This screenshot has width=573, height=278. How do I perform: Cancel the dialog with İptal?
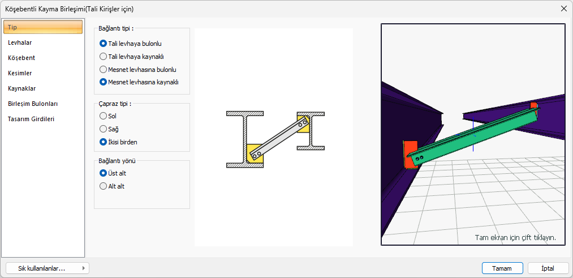(548, 268)
